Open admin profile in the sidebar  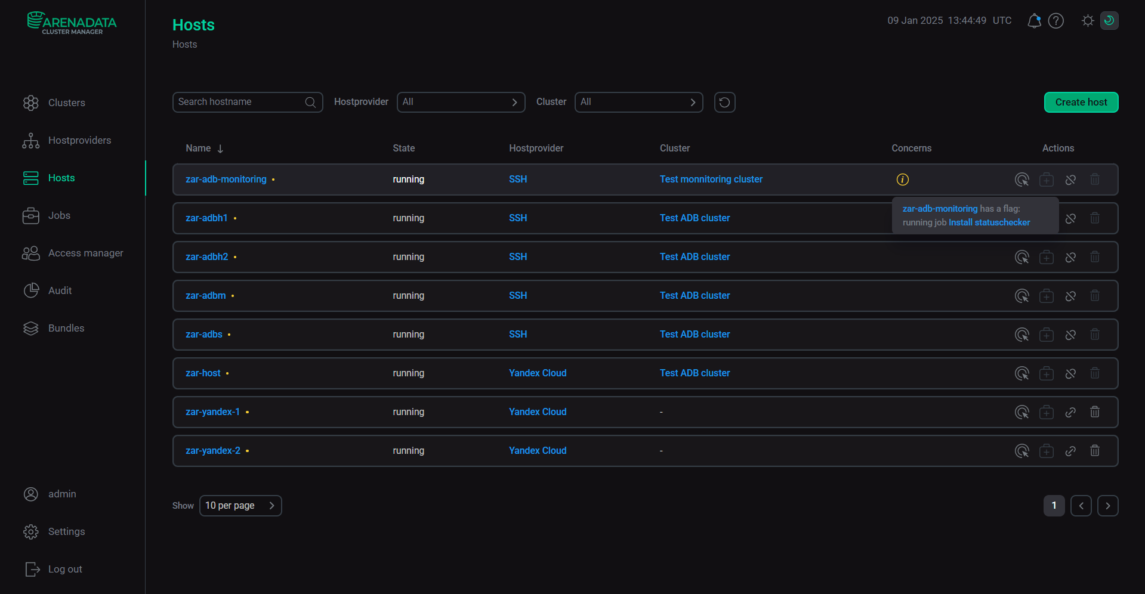tap(50, 494)
